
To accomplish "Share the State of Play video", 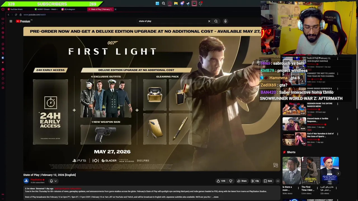I will tap(242, 181).
